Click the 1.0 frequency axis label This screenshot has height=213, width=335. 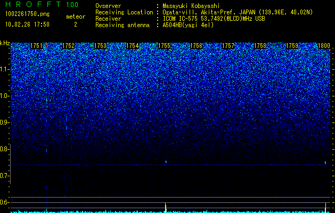click(x=4, y=96)
